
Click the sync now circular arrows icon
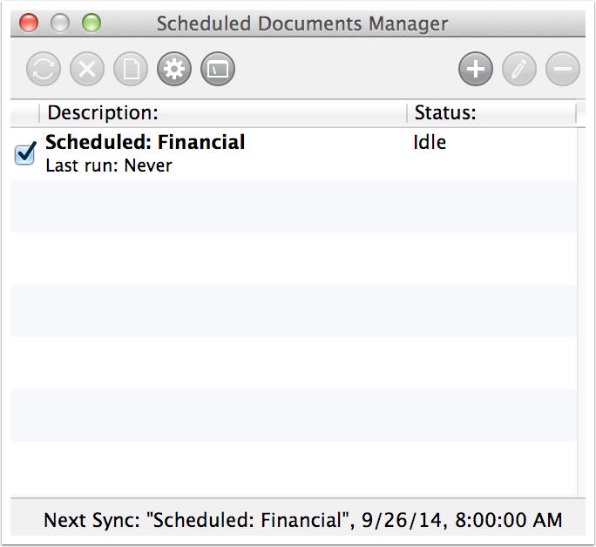tap(44, 69)
